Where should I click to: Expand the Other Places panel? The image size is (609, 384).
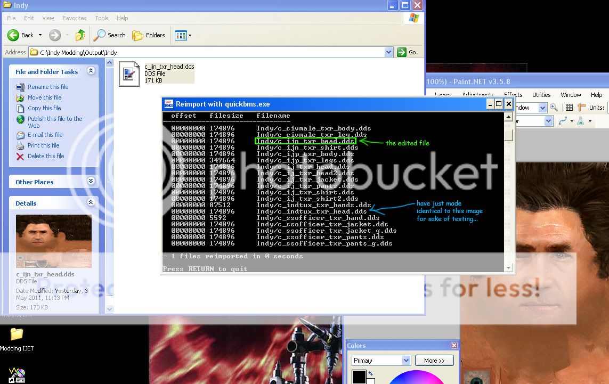coord(91,181)
